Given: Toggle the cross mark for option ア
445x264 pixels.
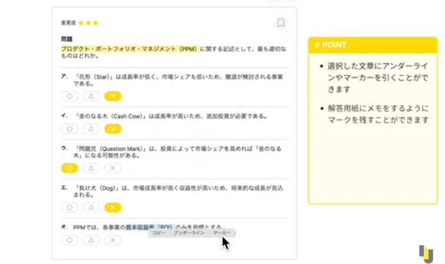Looking at the screenshot, I should coord(112,96).
